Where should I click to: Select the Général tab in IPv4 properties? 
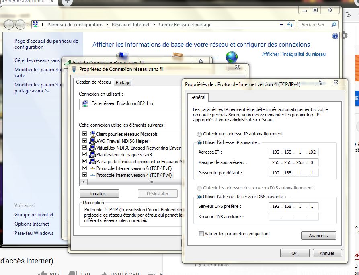197,97
